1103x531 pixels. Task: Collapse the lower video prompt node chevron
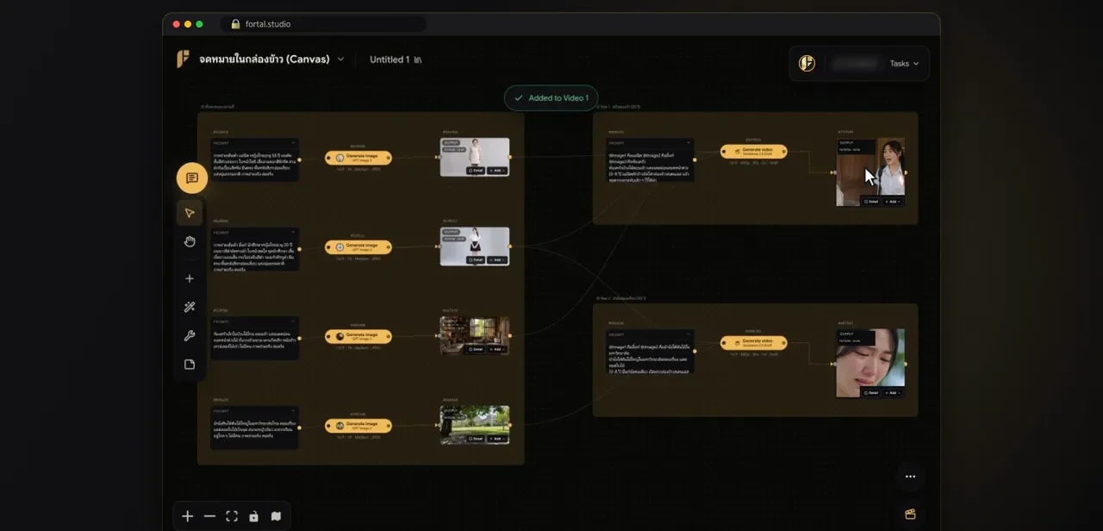pyautogui.click(x=689, y=334)
